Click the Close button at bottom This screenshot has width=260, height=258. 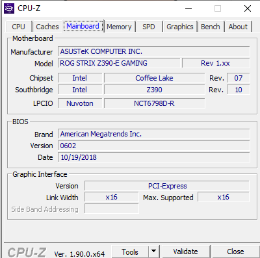(x=235, y=252)
